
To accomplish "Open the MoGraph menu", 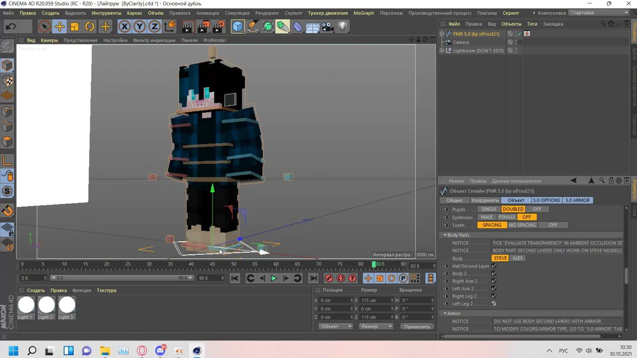I will 363,13.
